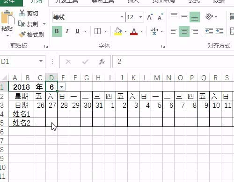Click the font size box showing 12
Screen dimensions: 234x182
point(132,17)
